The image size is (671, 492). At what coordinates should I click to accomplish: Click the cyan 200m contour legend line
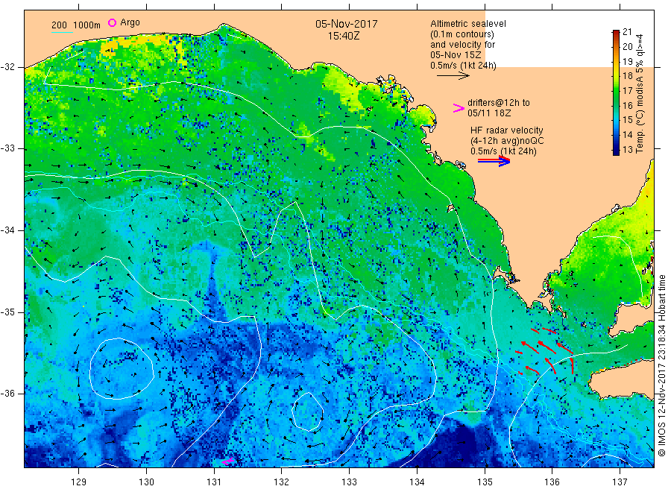[62, 32]
